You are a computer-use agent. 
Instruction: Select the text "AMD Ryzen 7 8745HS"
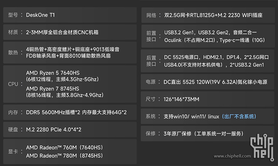point(53,89)
